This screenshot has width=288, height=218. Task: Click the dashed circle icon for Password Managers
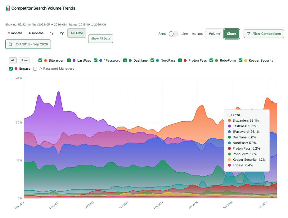click(40, 68)
